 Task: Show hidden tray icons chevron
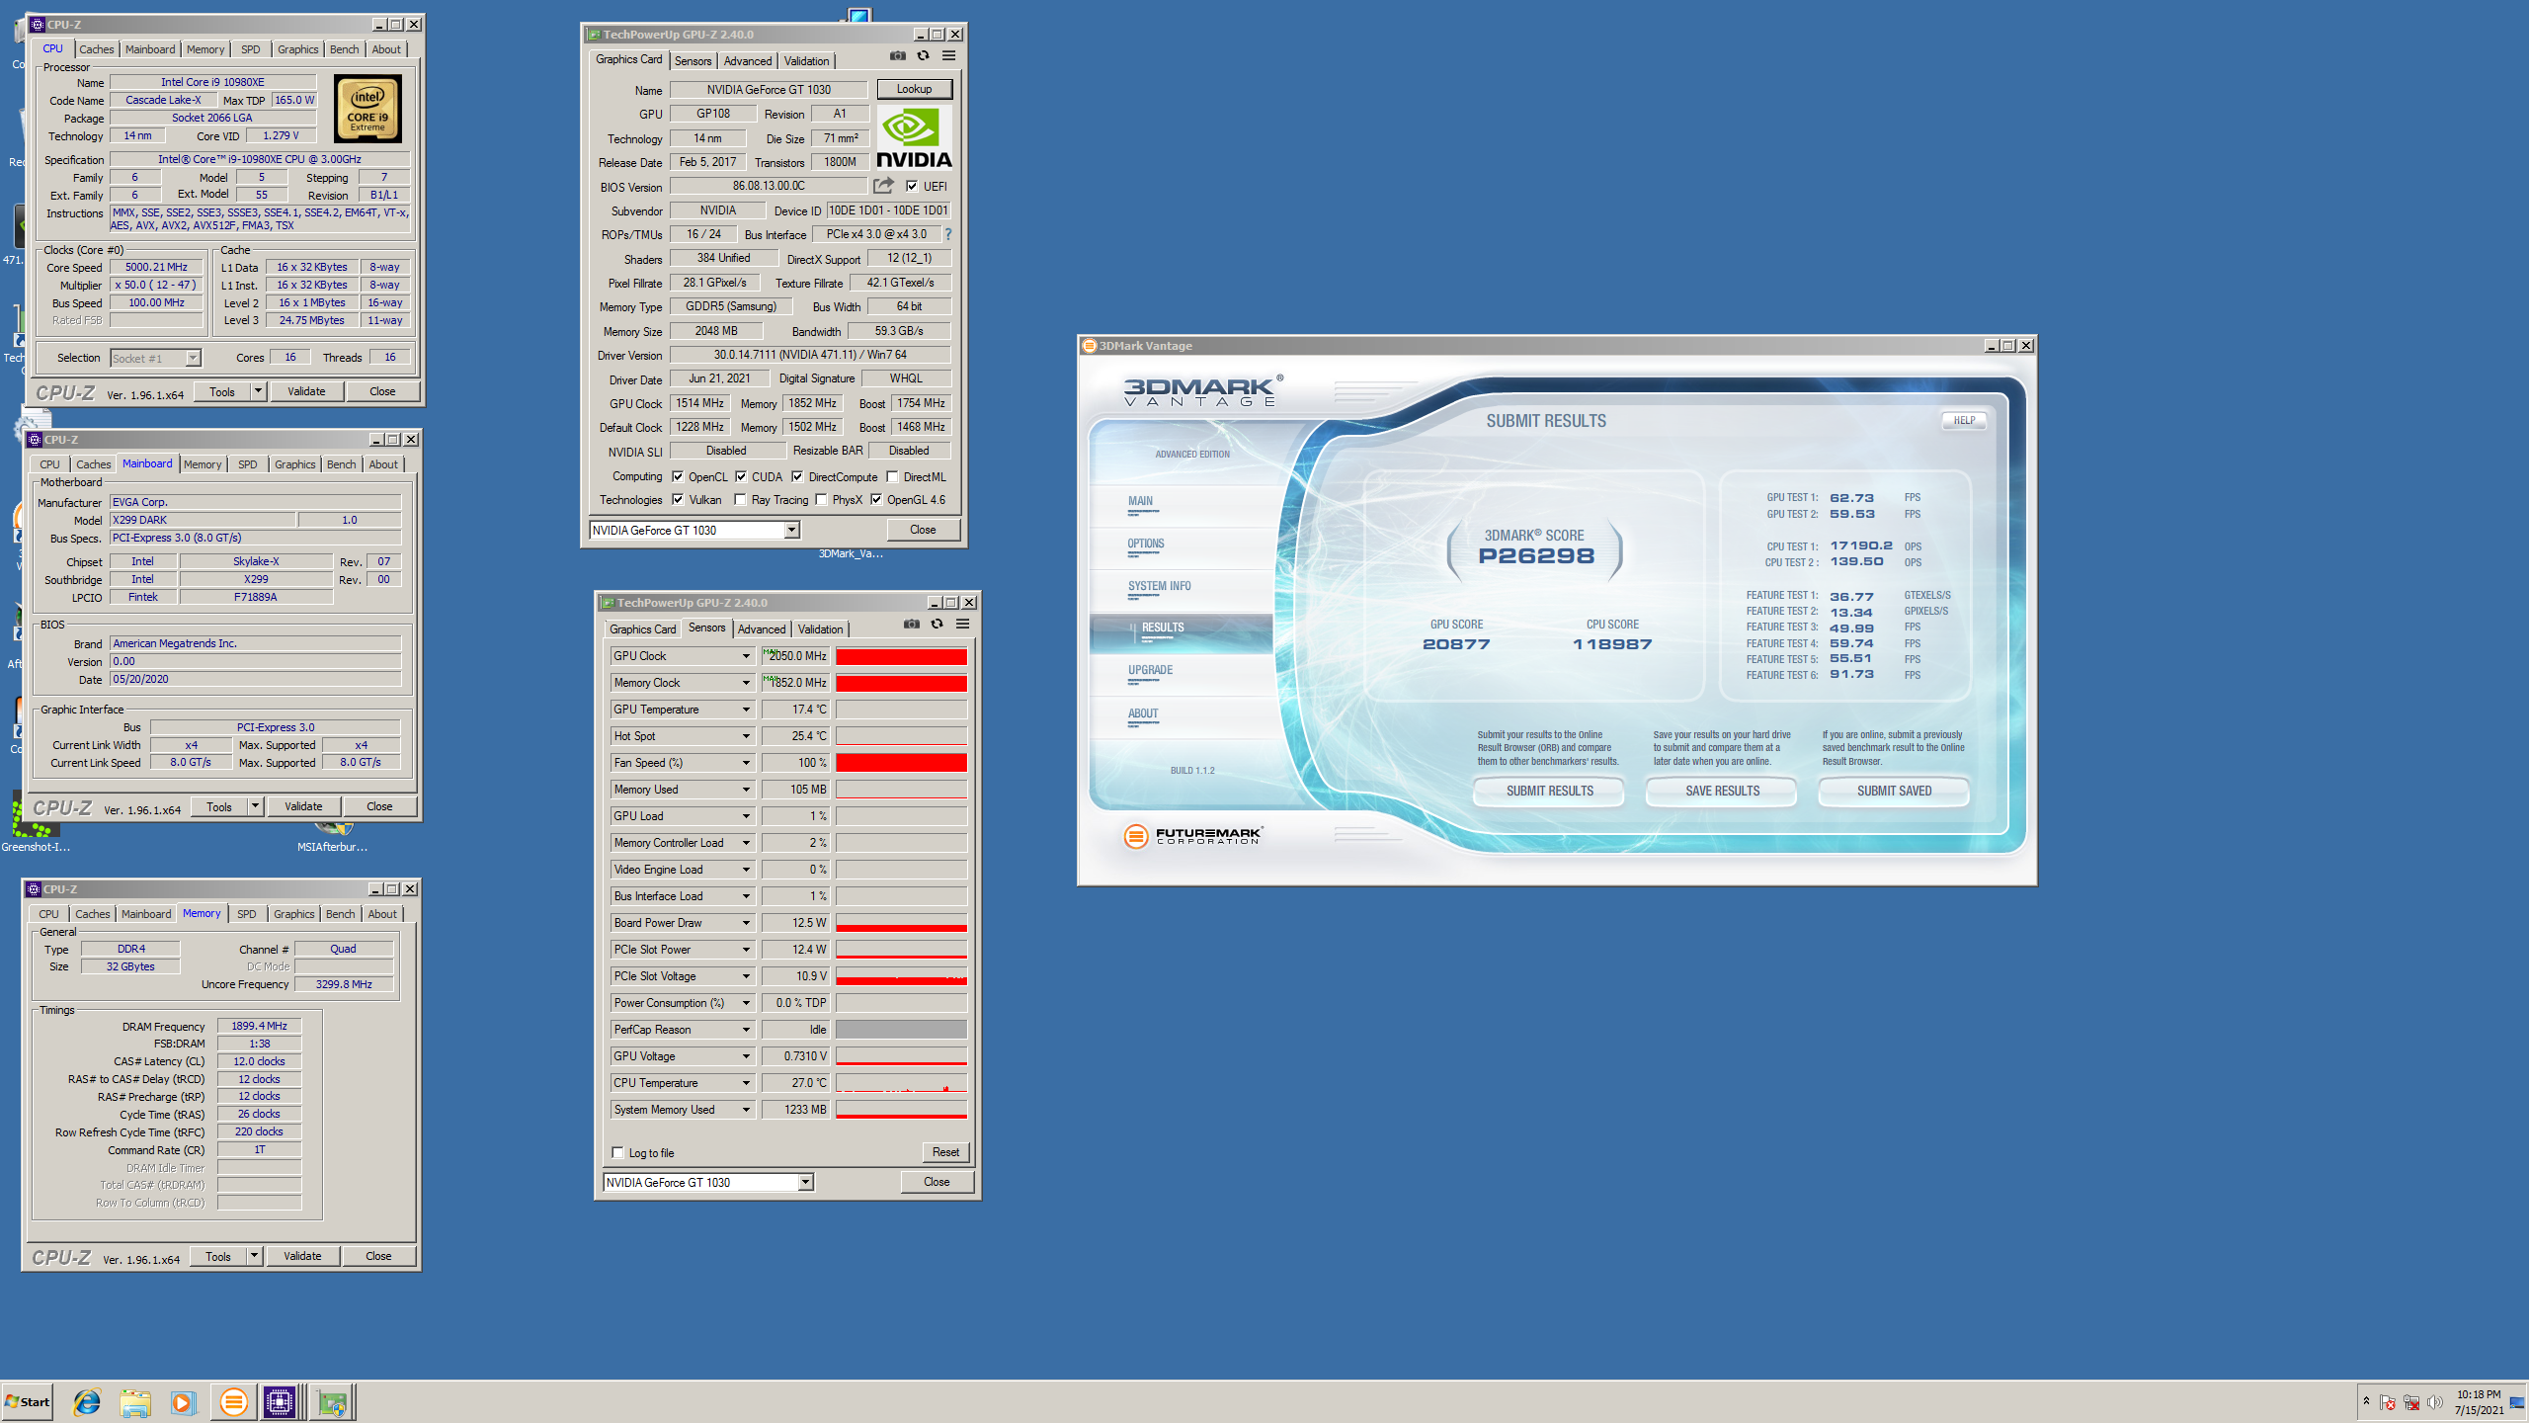(2366, 1401)
